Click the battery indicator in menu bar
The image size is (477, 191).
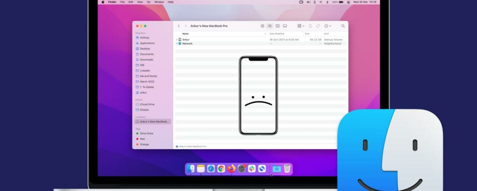[x=337, y=2]
